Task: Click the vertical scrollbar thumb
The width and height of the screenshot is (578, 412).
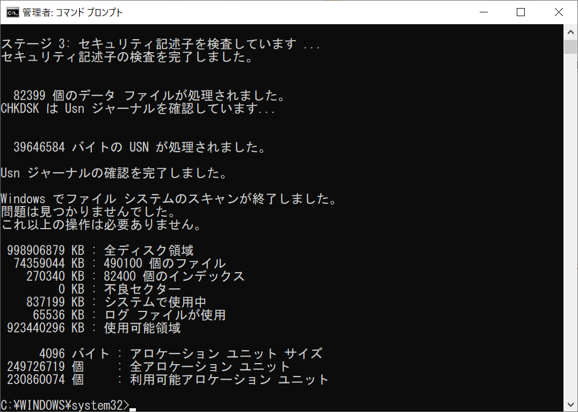Action: [x=570, y=47]
